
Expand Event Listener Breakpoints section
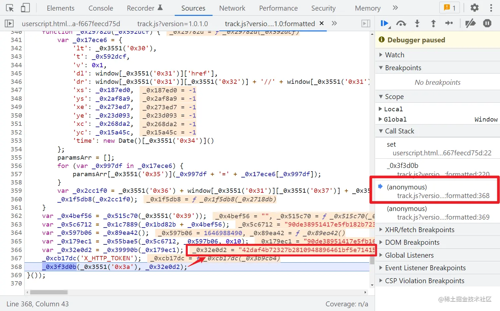tap(438, 268)
